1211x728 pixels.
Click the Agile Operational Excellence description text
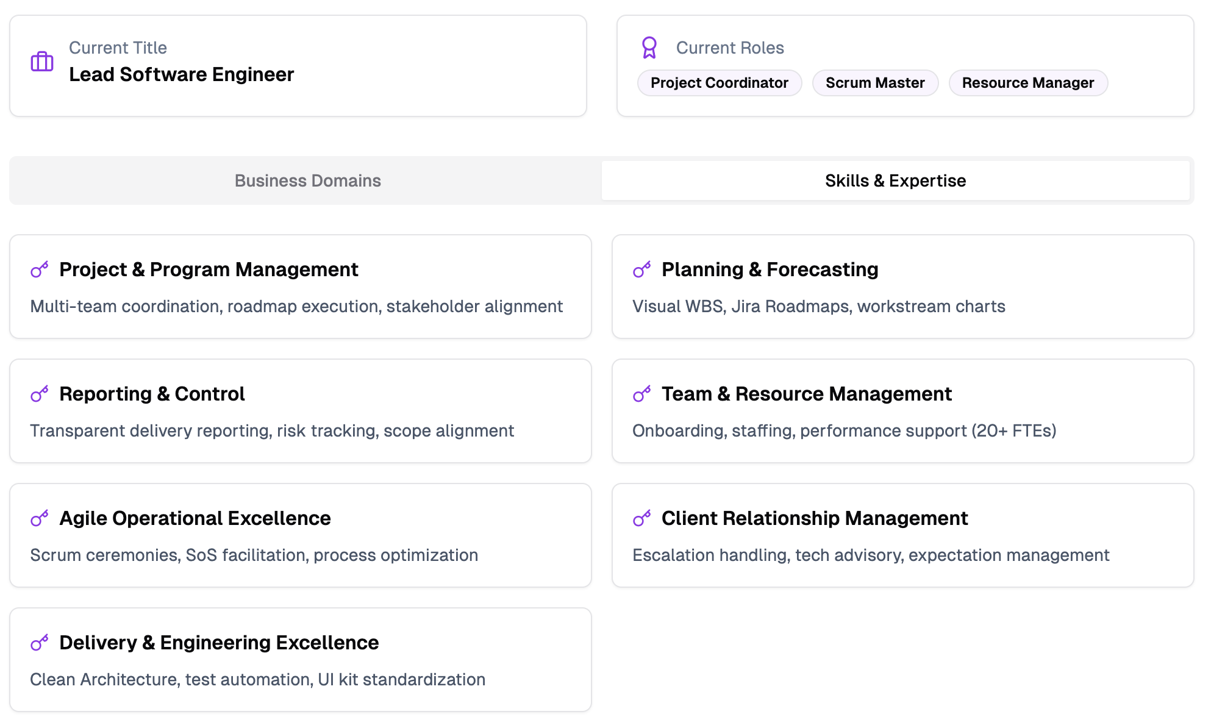(254, 555)
